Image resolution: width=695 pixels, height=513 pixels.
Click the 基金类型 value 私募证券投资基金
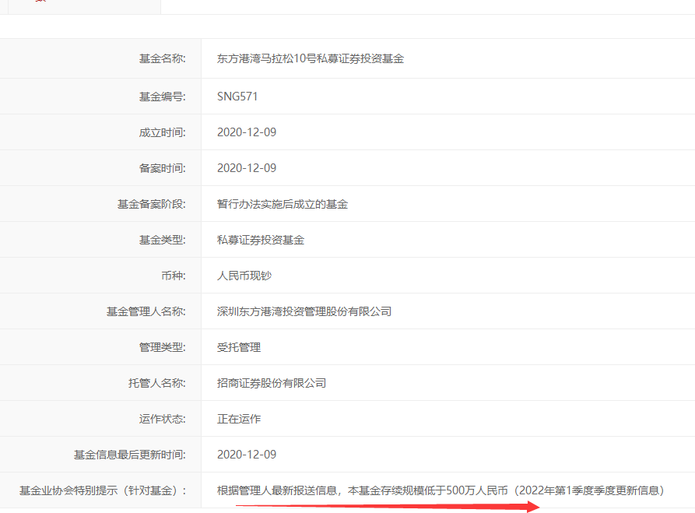(x=260, y=240)
